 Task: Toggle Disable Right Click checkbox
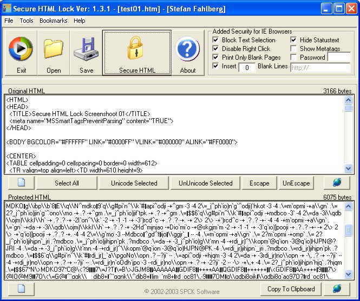215,48
